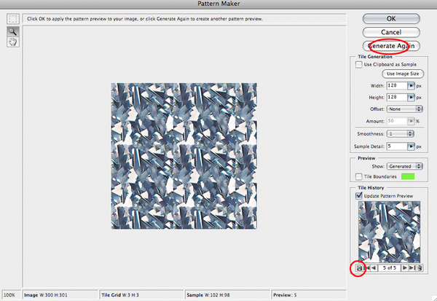Open the Show dropdown set to Generated
This screenshot has width=437, height=301.
tap(404, 166)
